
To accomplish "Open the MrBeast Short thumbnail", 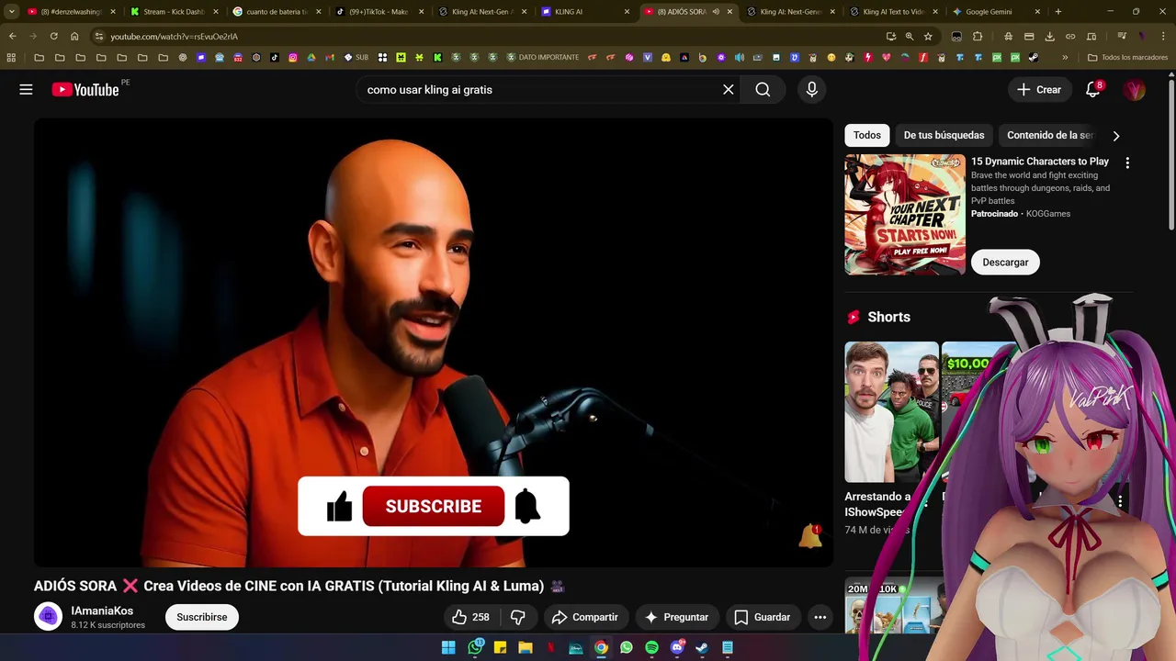I will point(891,411).
